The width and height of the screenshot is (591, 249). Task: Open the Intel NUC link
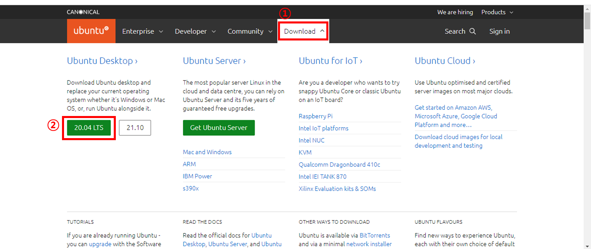[x=311, y=140]
